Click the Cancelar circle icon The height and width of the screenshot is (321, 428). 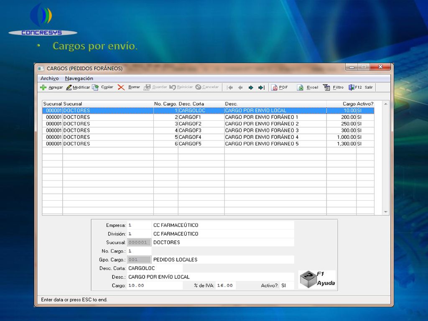click(x=199, y=87)
